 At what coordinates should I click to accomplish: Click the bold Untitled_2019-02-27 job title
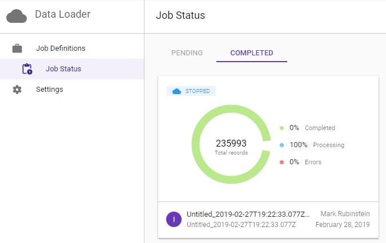(248, 214)
